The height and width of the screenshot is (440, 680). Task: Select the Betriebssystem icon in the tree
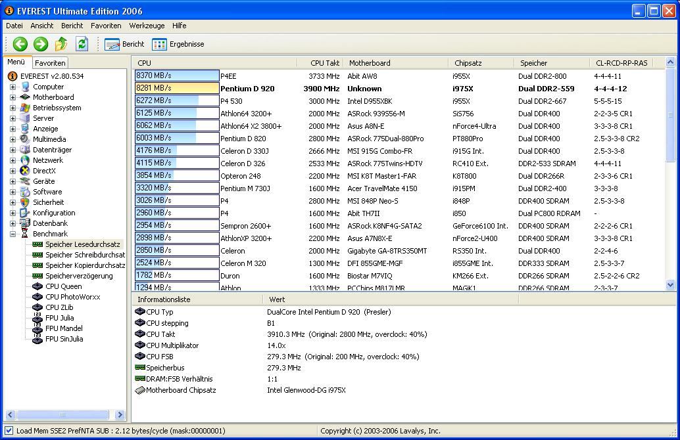(x=25, y=108)
